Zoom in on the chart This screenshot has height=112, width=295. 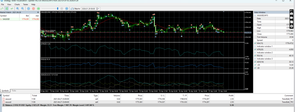coord(18,8)
